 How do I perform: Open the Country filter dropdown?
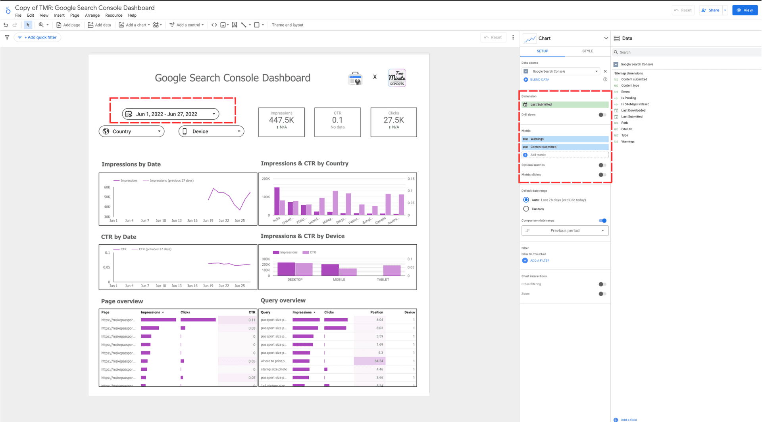131,131
